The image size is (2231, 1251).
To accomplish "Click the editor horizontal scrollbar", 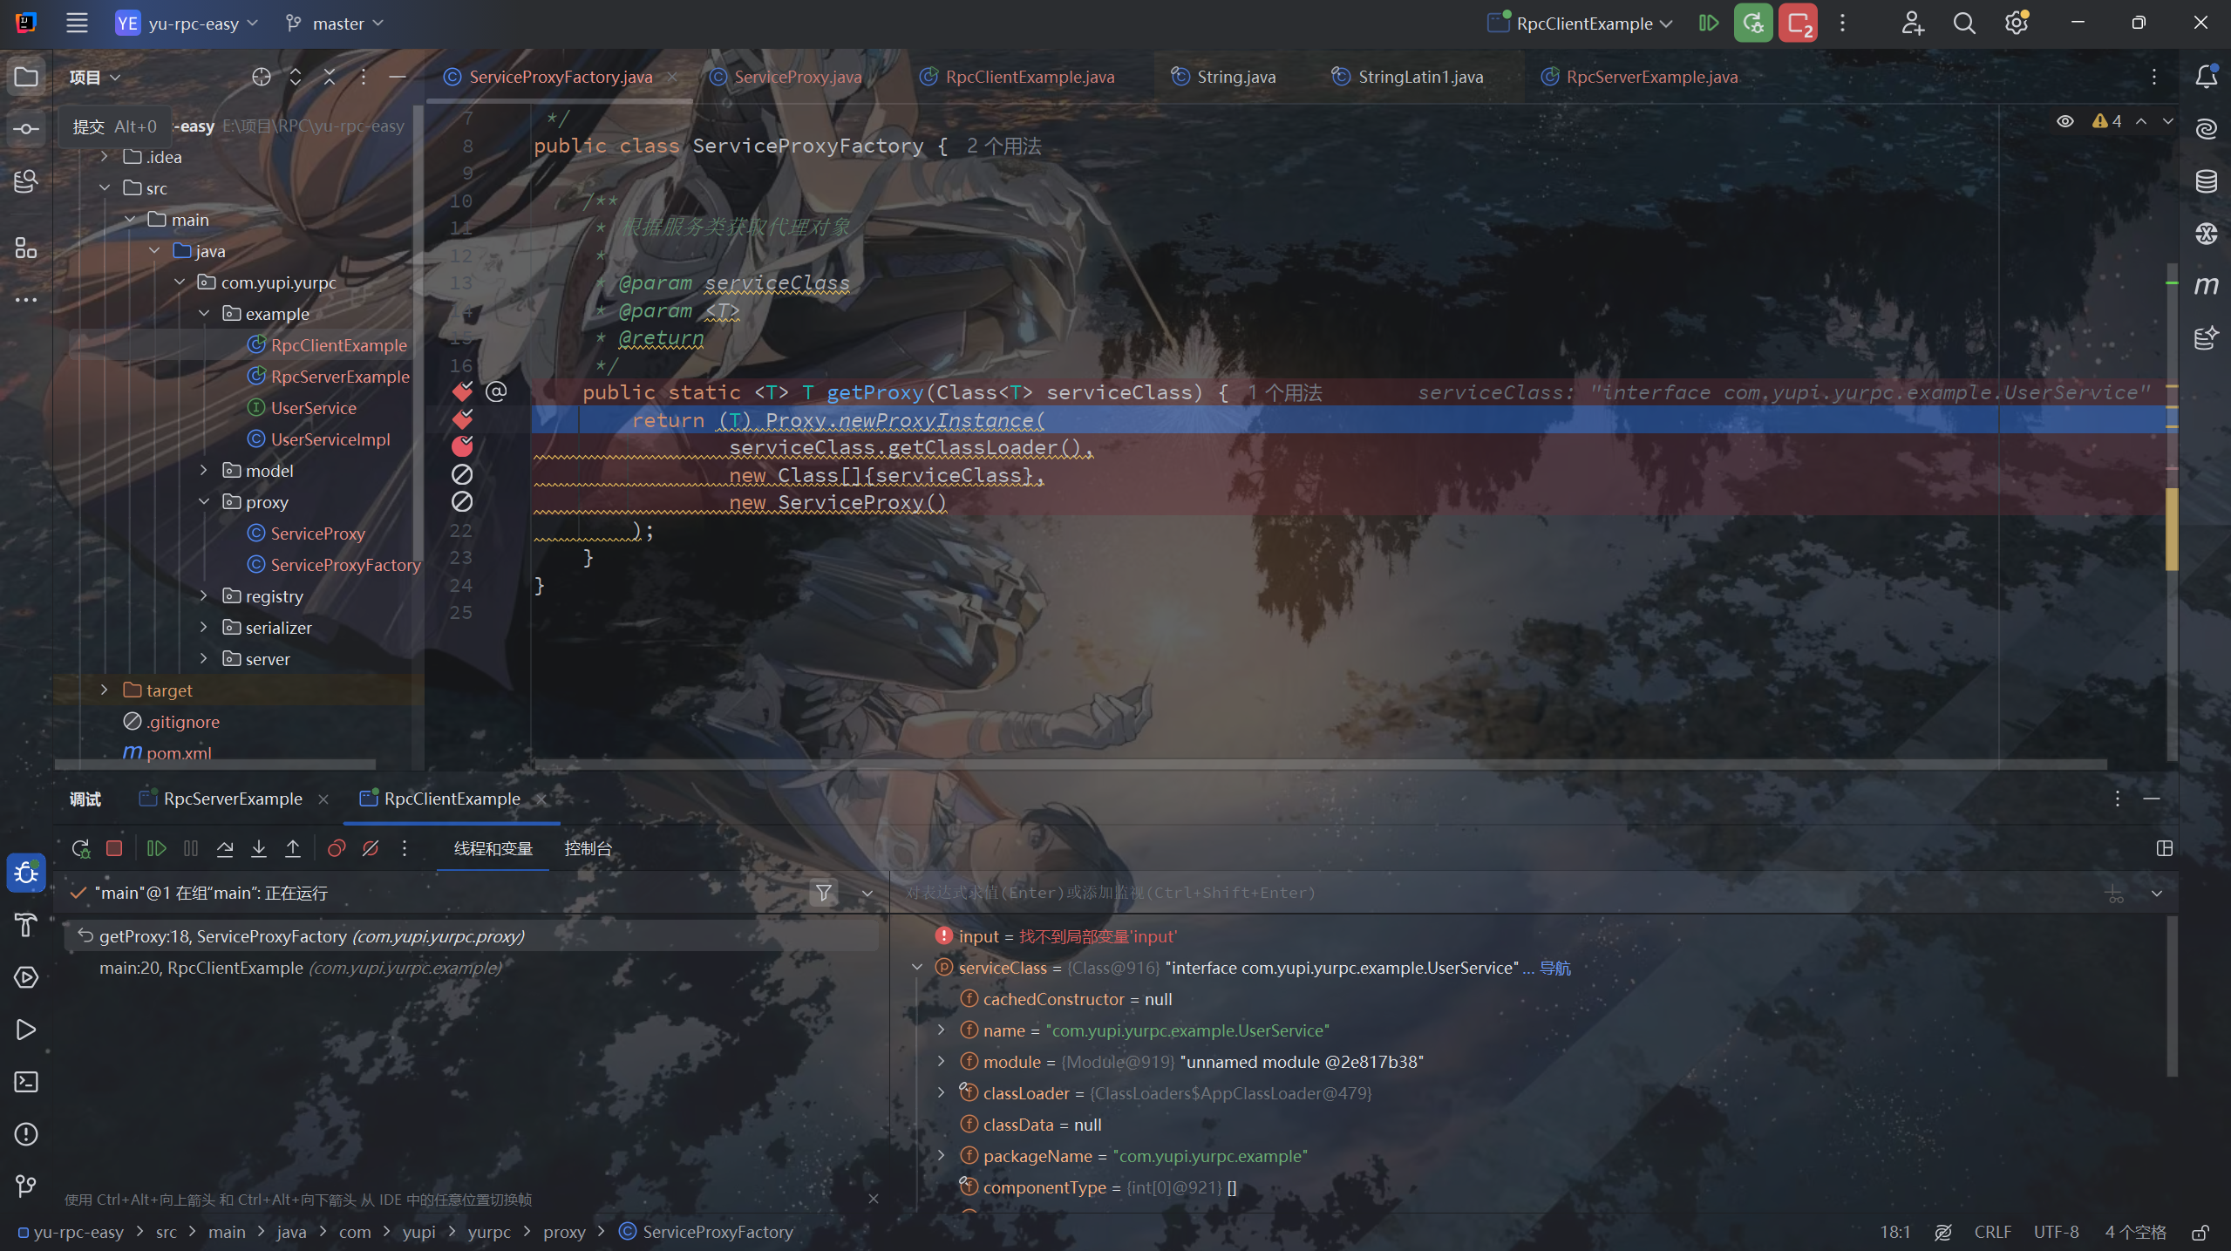I will [1321, 765].
